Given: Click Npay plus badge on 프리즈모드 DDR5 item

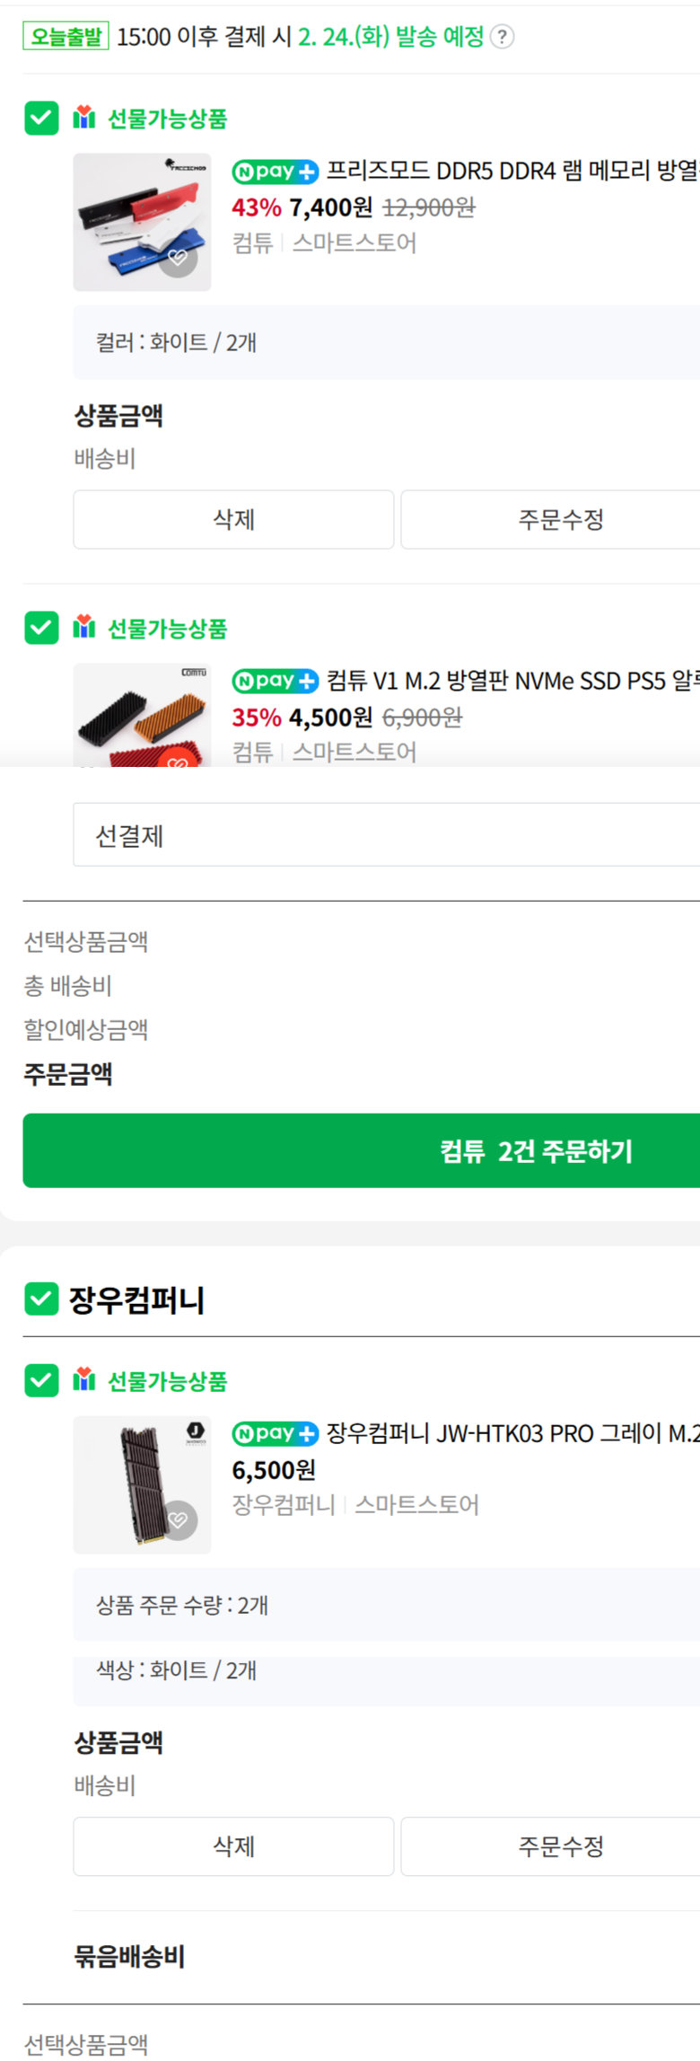Looking at the screenshot, I should pos(275,171).
